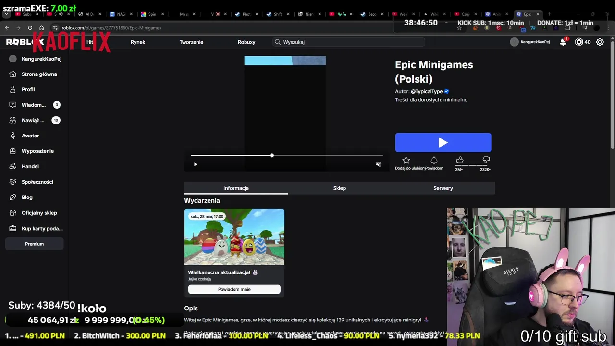Screen dimensions: 615x346
Task: Switch to the Informacje tab
Action: [236, 188]
